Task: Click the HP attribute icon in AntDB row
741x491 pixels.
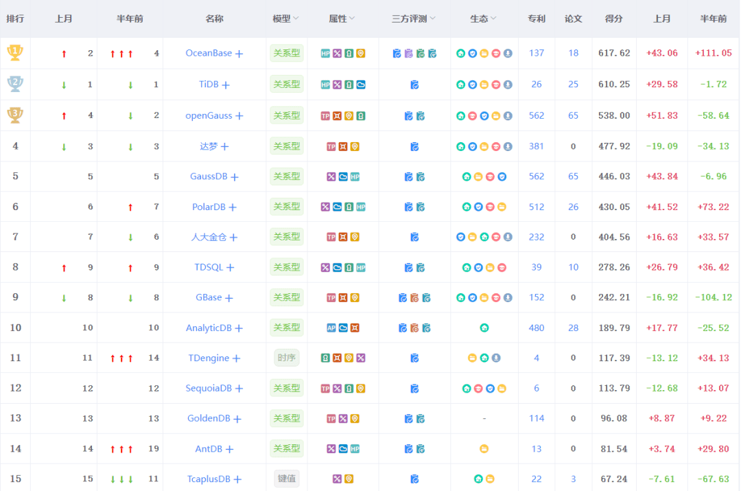Action: [355, 449]
